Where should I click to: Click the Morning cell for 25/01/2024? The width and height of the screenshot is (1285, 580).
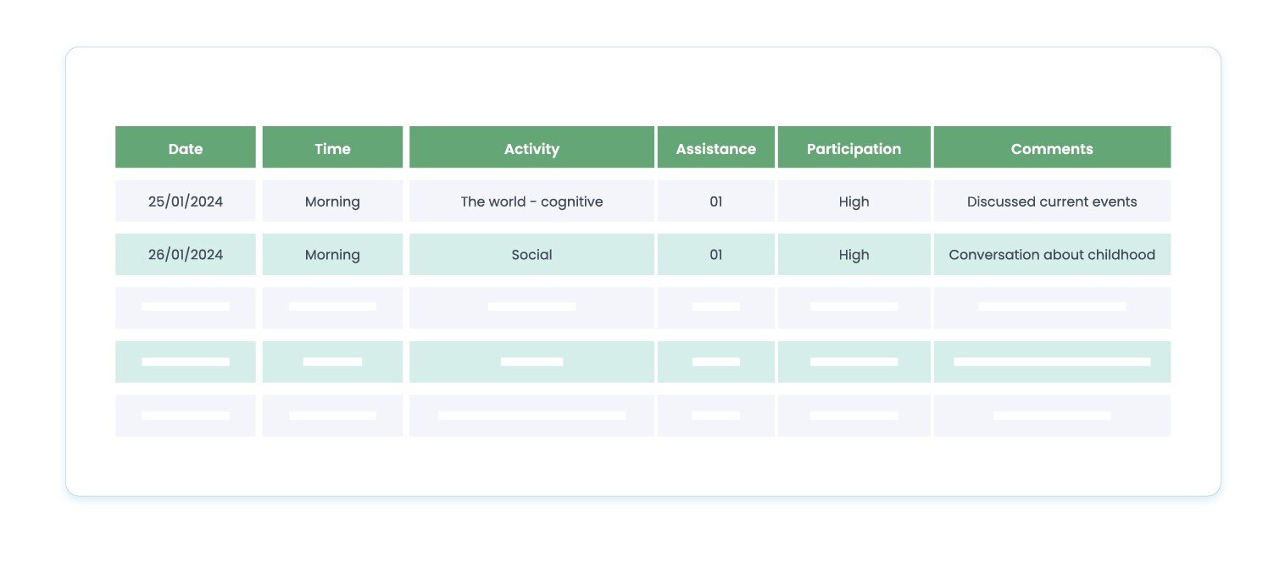(332, 202)
